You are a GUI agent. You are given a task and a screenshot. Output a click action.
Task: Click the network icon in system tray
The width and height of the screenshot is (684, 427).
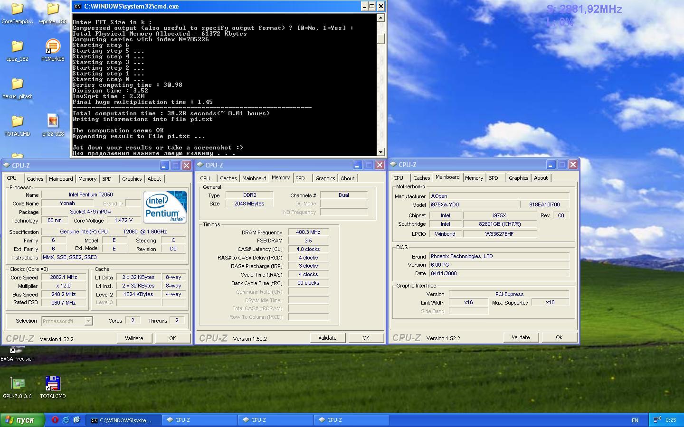657,420
